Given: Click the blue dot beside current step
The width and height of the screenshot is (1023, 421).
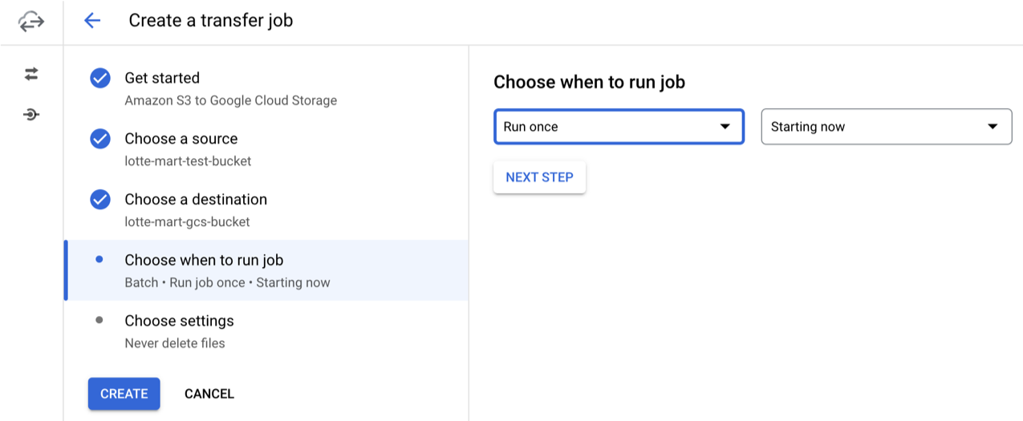Looking at the screenshot, I should click(99, 260).
